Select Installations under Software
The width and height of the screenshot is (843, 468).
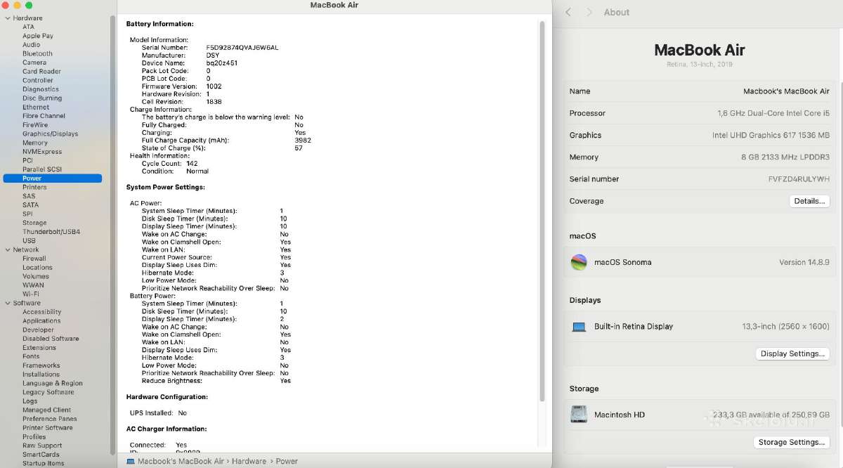(41, 375)
